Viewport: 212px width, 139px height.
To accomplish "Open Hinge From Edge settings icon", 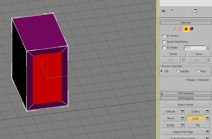I will pos(207,132).
